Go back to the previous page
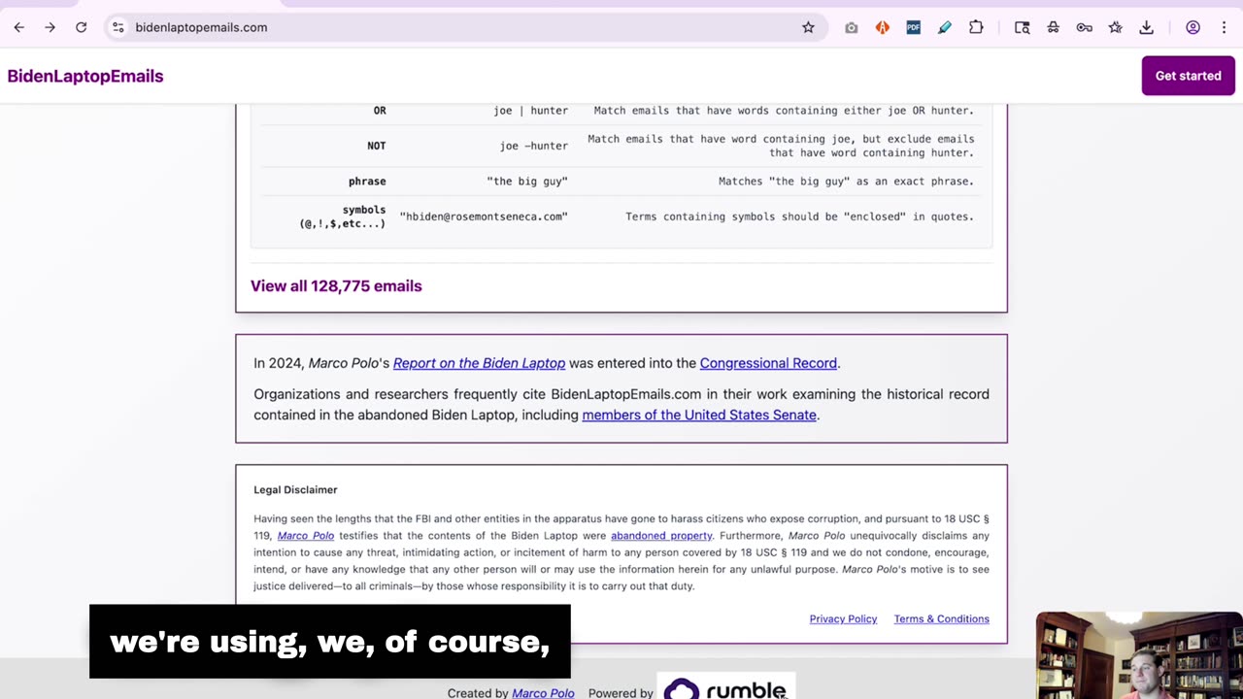The height and width of the screenshot is (699, 1243). 18,27
